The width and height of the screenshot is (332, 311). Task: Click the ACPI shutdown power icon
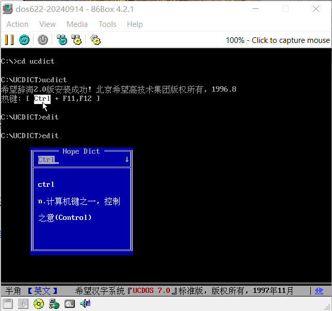click(x=43, y=40)
